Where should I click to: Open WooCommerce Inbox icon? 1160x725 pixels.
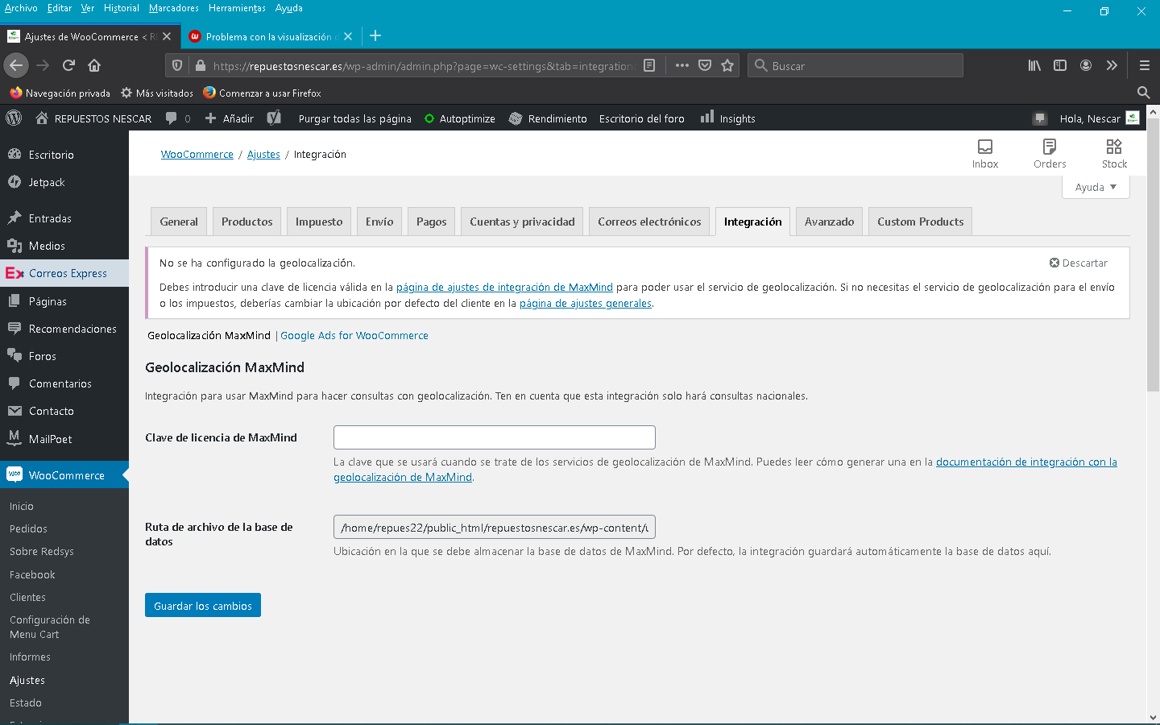pyautogui.click(x=985, y=153)
